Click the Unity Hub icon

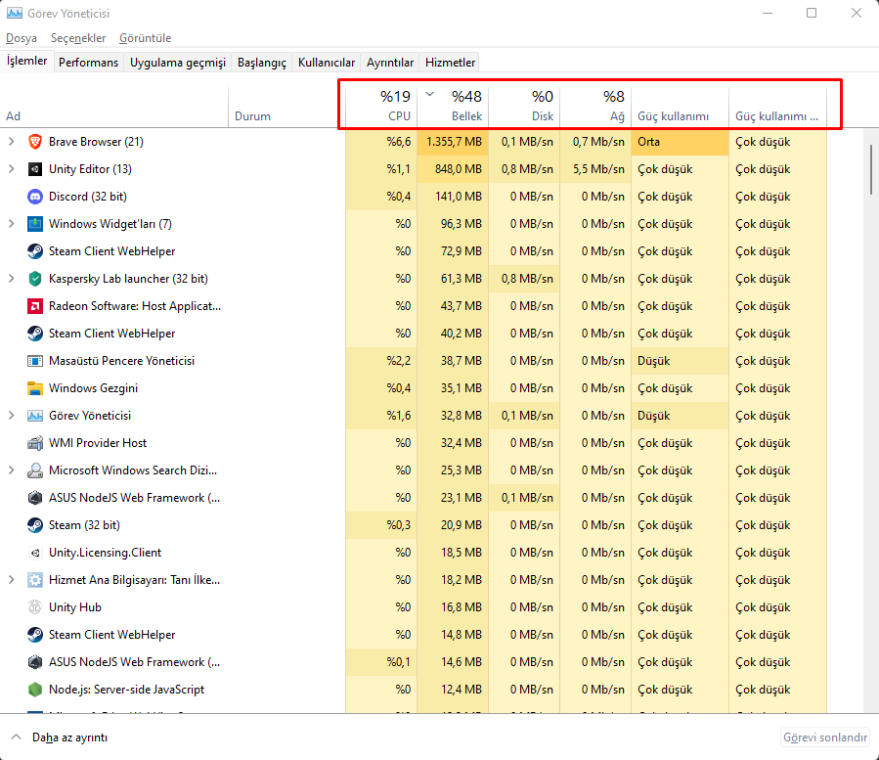pos(35,607)
